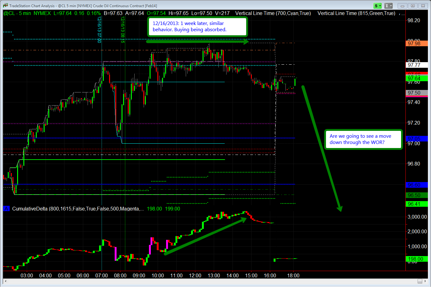Select the cyan 12/16/13 07:00 vertical line label
Image resolution: width=431 pixels, height=287 pixels.
[x=99, y=30]
